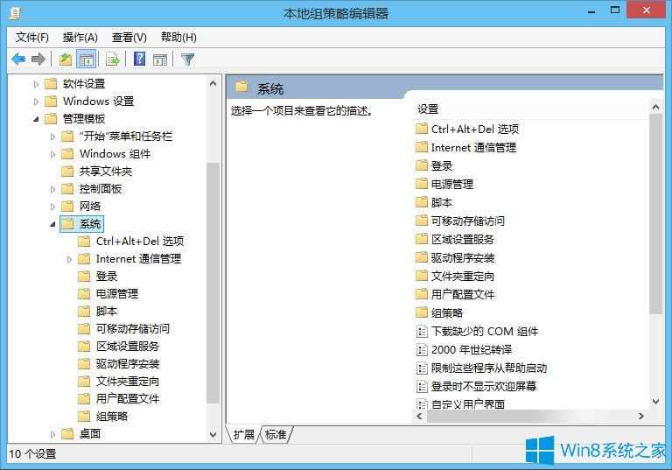Click the Export list toolbar icon

(112, 60)
